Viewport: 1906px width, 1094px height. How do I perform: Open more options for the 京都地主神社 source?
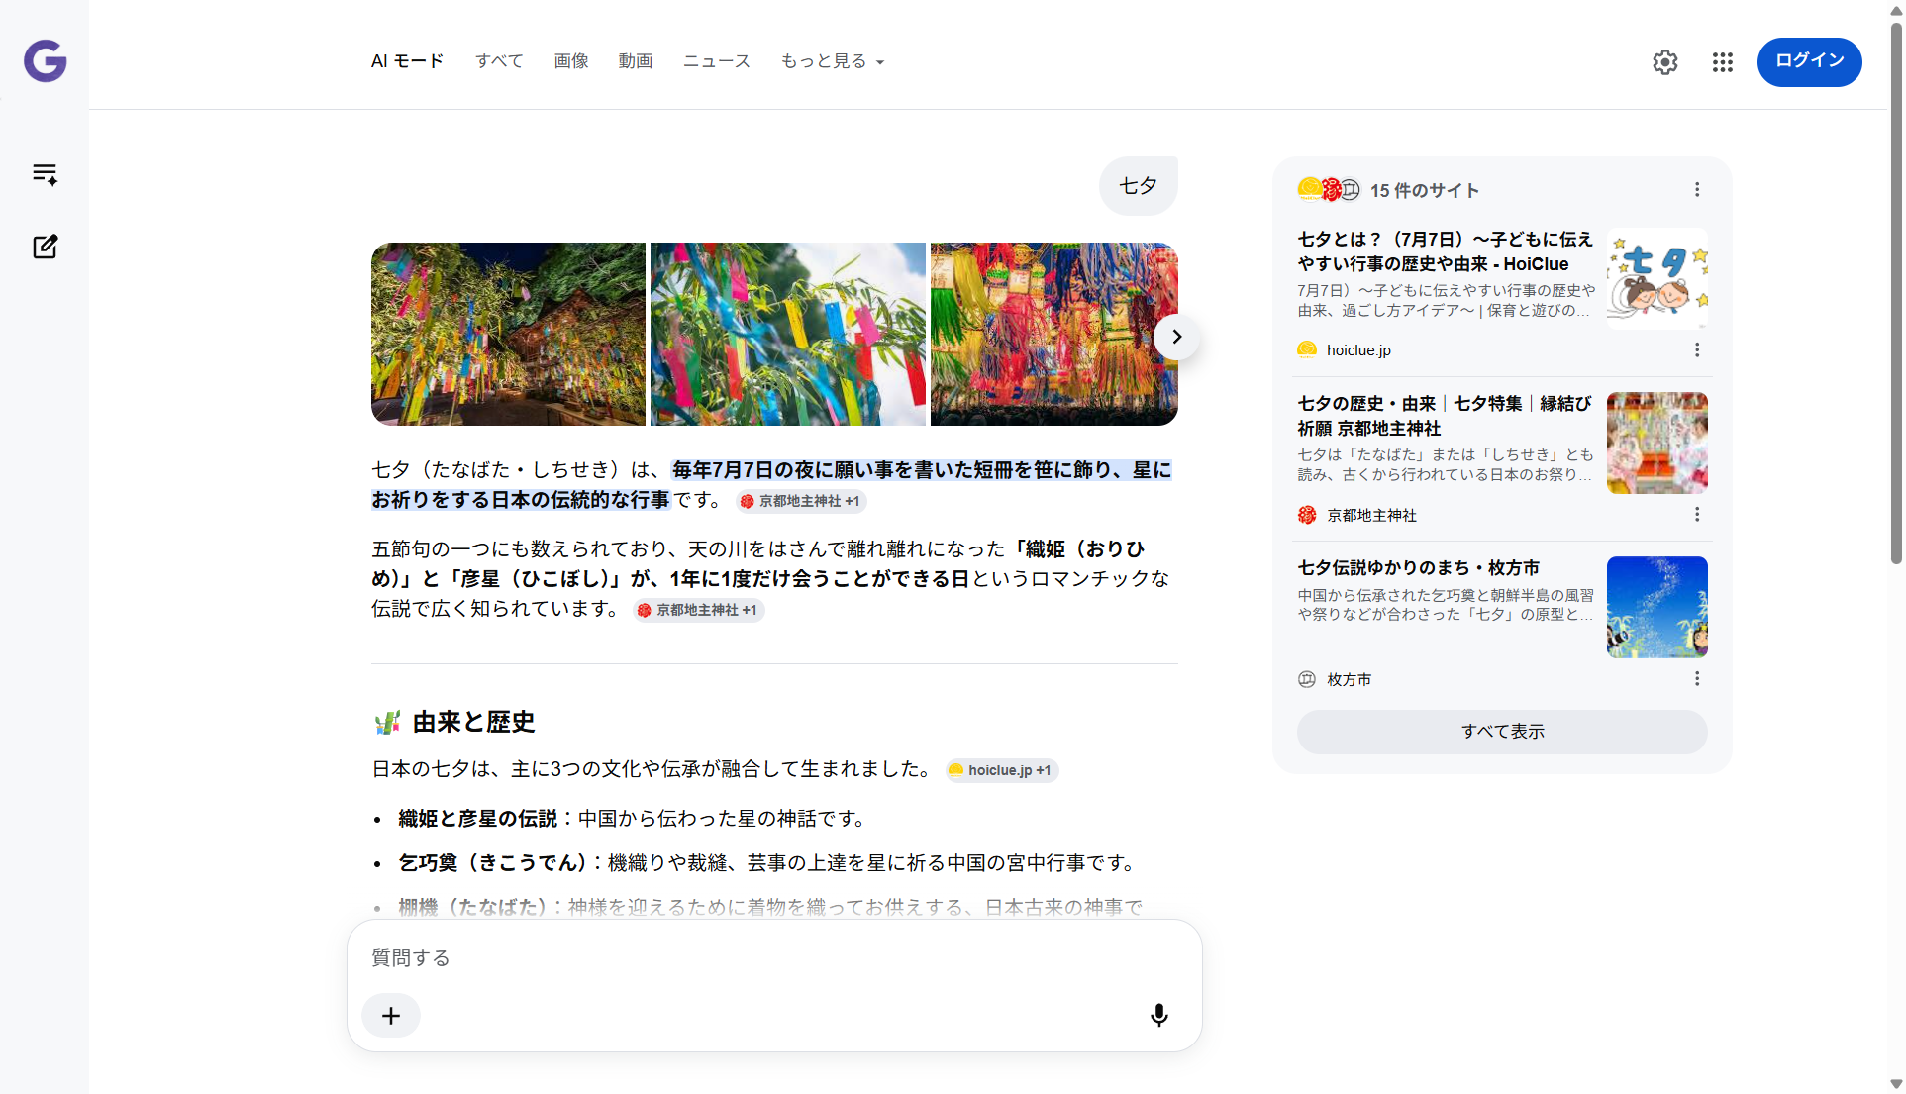point(1697,515)
